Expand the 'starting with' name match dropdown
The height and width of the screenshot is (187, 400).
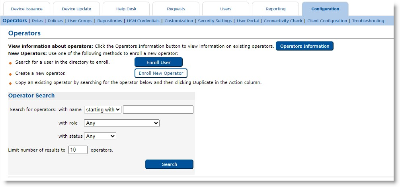click(x=103, y=110)
